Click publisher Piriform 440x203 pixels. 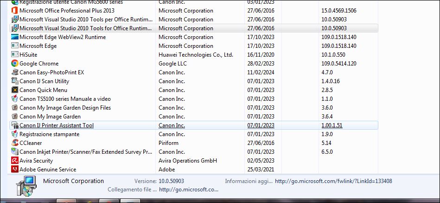[168, 143]
